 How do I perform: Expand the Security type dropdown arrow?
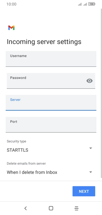coord(90,148)
